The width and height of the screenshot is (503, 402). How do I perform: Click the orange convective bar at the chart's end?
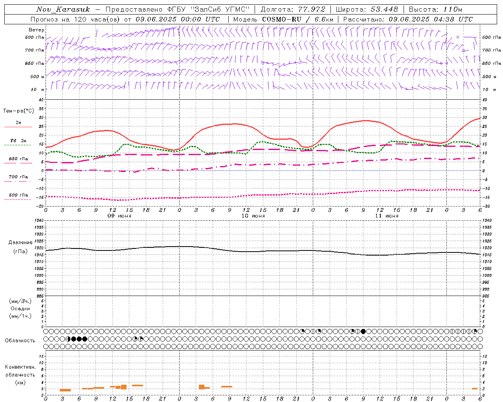coord(475,388)
